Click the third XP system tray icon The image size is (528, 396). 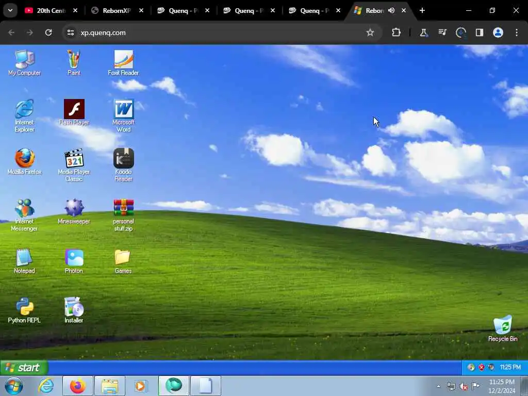(x=491, y=367)
